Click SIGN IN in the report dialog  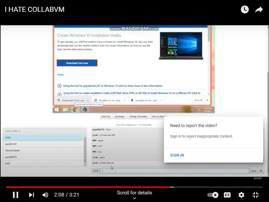tap(177, 155)
